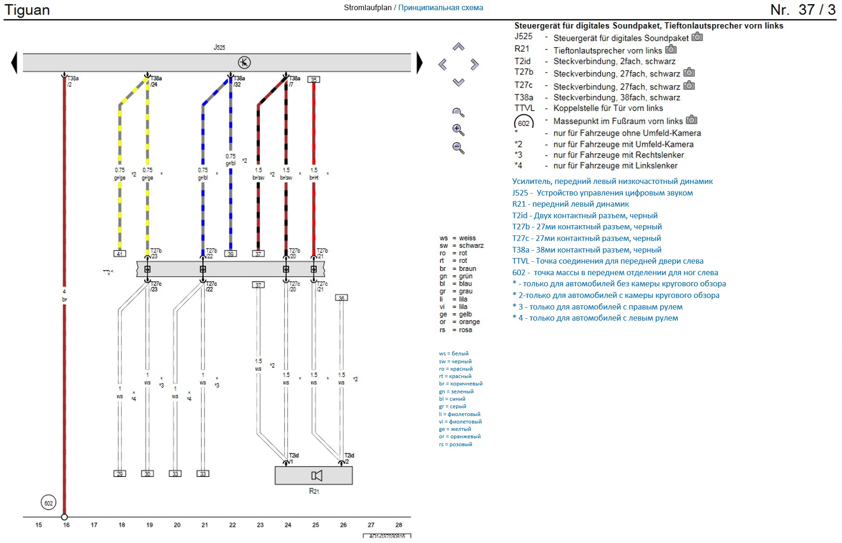Click current track number 16
This screenshot has width=842, height=543.
coord(66,525)
